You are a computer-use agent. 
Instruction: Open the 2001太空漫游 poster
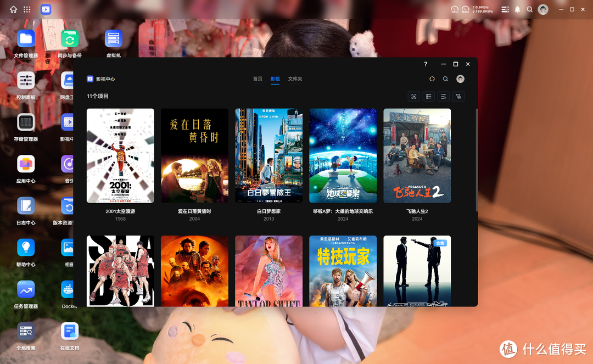(120, 156)
